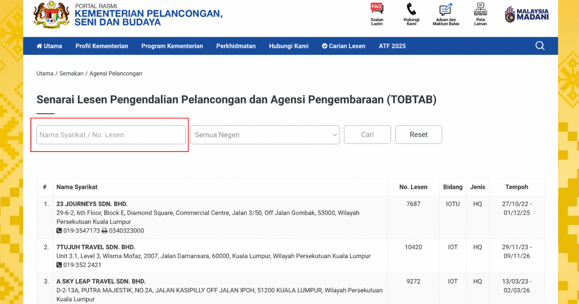Open the Carian Lesen menu item

[344, 46]
